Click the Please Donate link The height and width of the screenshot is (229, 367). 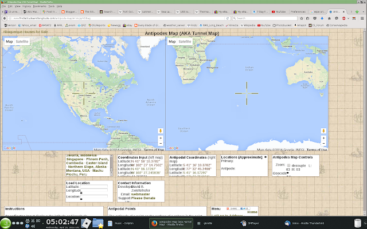point(143,198)
